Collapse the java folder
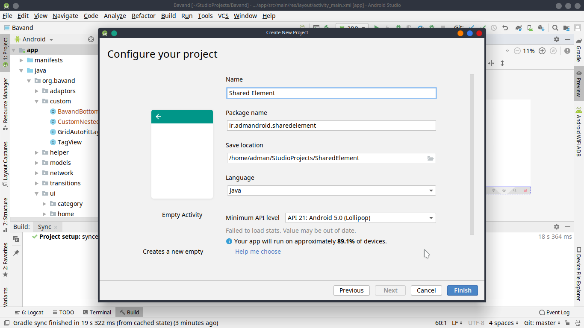The width and height of the screenshot is (584, 328). point(21,70)
